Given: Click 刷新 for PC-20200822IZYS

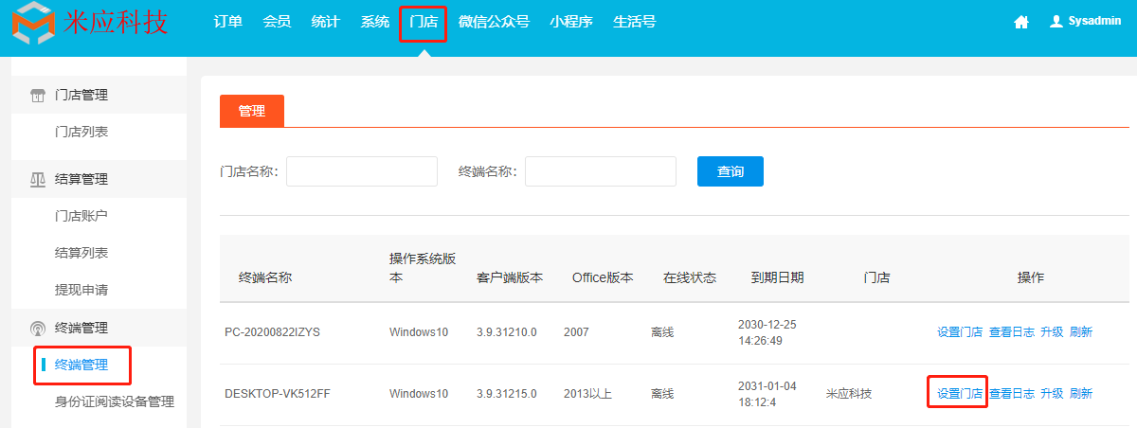Looking at the screenshot, I should click(x=1081, y=332).
